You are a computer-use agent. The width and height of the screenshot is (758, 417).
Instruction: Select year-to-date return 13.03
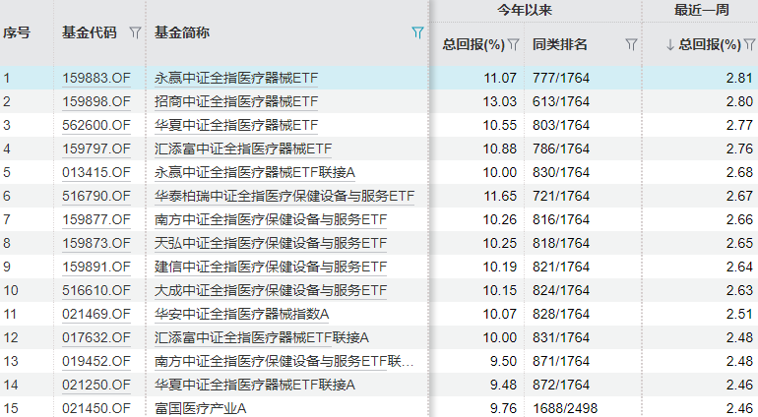tap(500, 101)
